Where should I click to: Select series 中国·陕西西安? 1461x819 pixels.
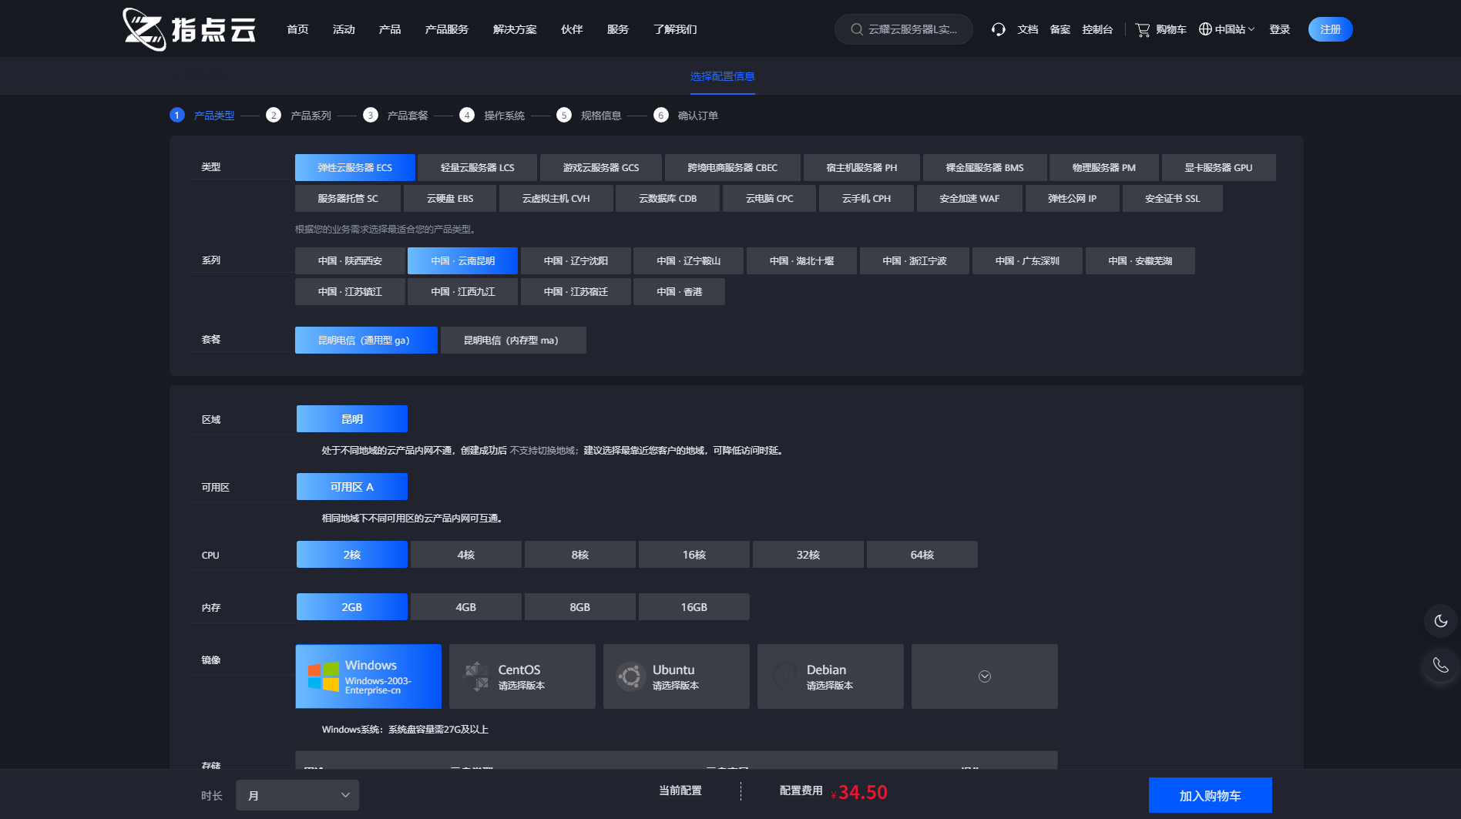click(x=350, y=260)
